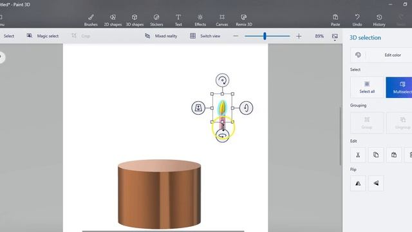The height and width of the screenshot is (232, 412).
Task: Select the Text tool
Action: tap(178, 20)
